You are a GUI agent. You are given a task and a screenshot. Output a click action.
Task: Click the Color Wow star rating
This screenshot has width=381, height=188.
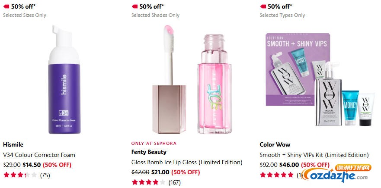tap(276, 175)
